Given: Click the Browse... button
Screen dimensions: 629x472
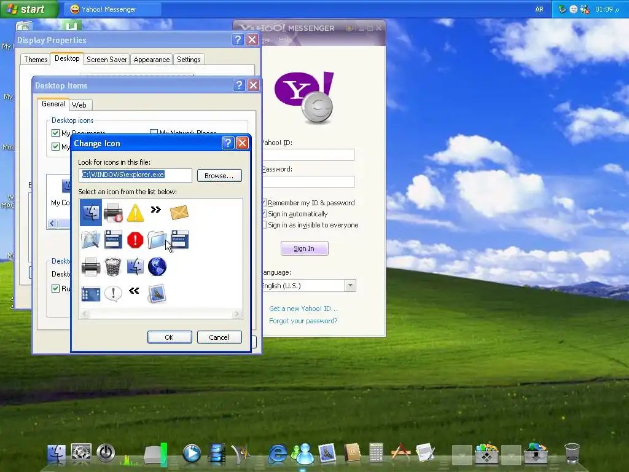Looking at the screenshot, I should pos(219,176).
